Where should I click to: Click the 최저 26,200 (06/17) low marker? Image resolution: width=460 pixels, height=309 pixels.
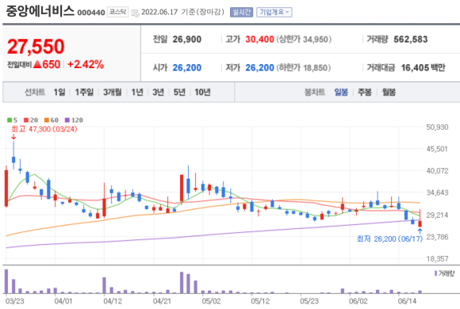(389, 239)
